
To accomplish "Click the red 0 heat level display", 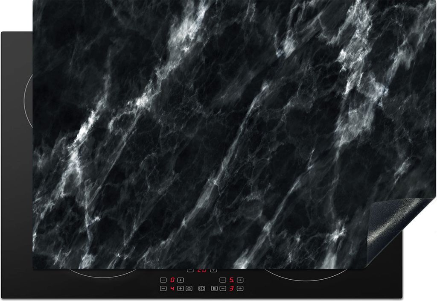I will coord(172,280).
